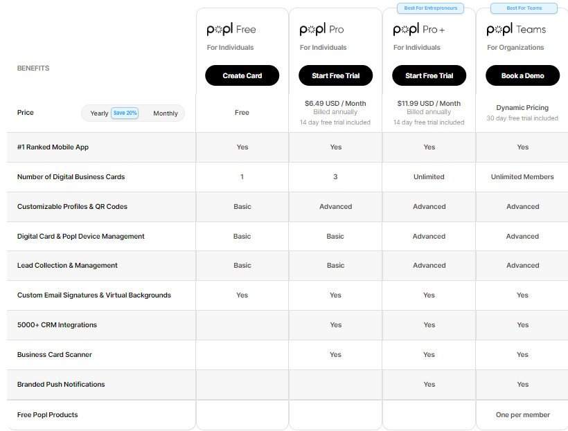Click the Business Card Scanner benefit label
The image size is (568, 431).
(x=54, y=355)
